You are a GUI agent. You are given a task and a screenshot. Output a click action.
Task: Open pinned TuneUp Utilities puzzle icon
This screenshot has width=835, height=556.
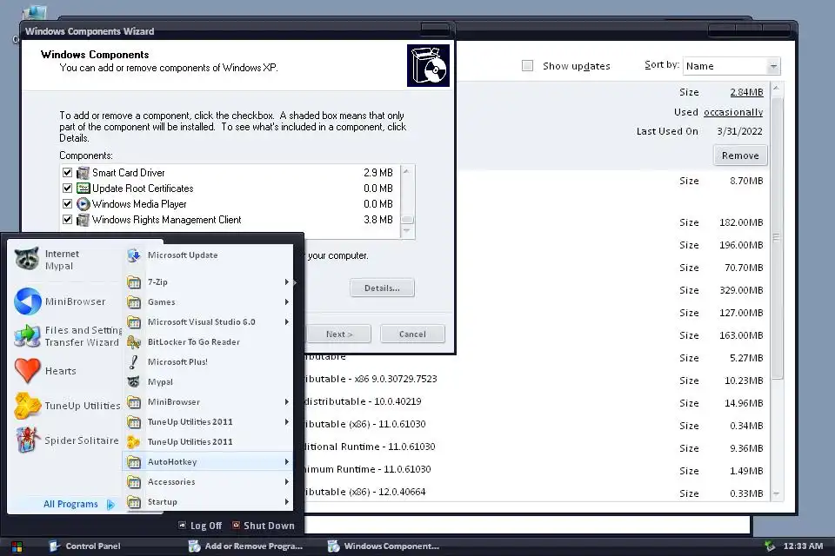coord(28,406)
